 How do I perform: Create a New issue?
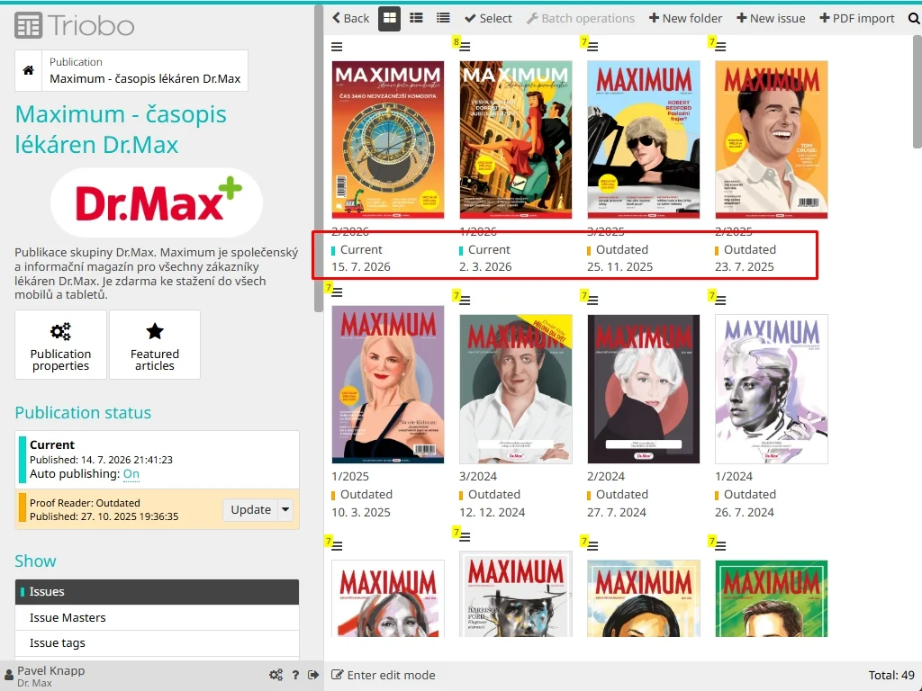pyautogui.click(x=771, y=18)
